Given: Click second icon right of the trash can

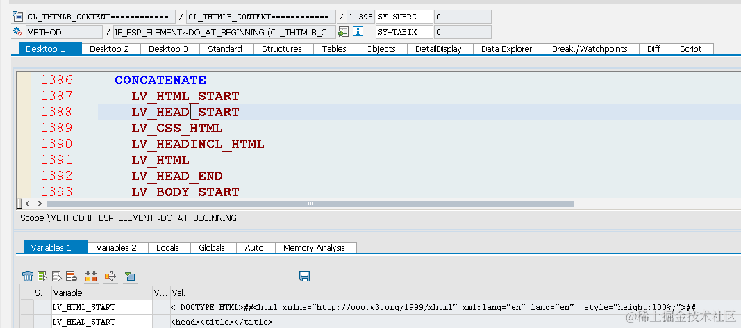Looking at the screenshot, I should 42,277.
